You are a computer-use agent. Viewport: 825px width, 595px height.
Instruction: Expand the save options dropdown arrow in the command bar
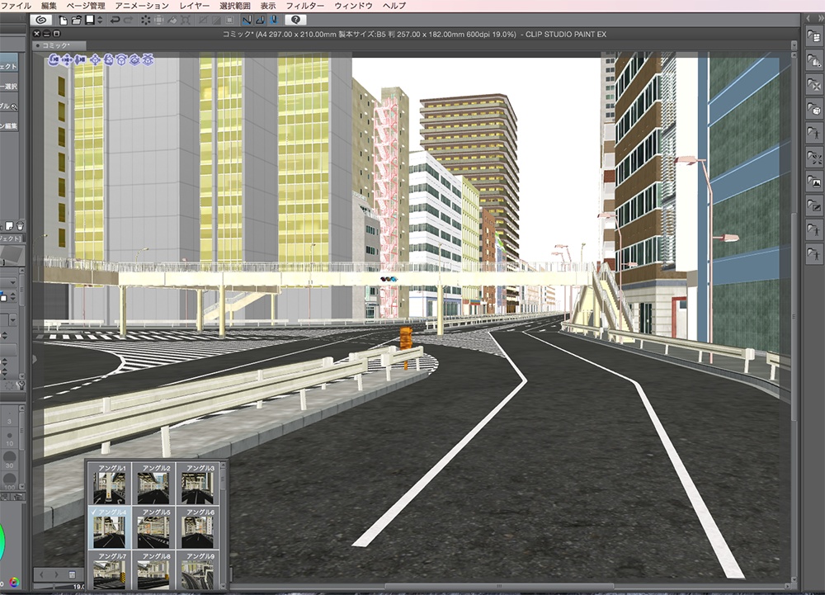click(x=100, y=21)
